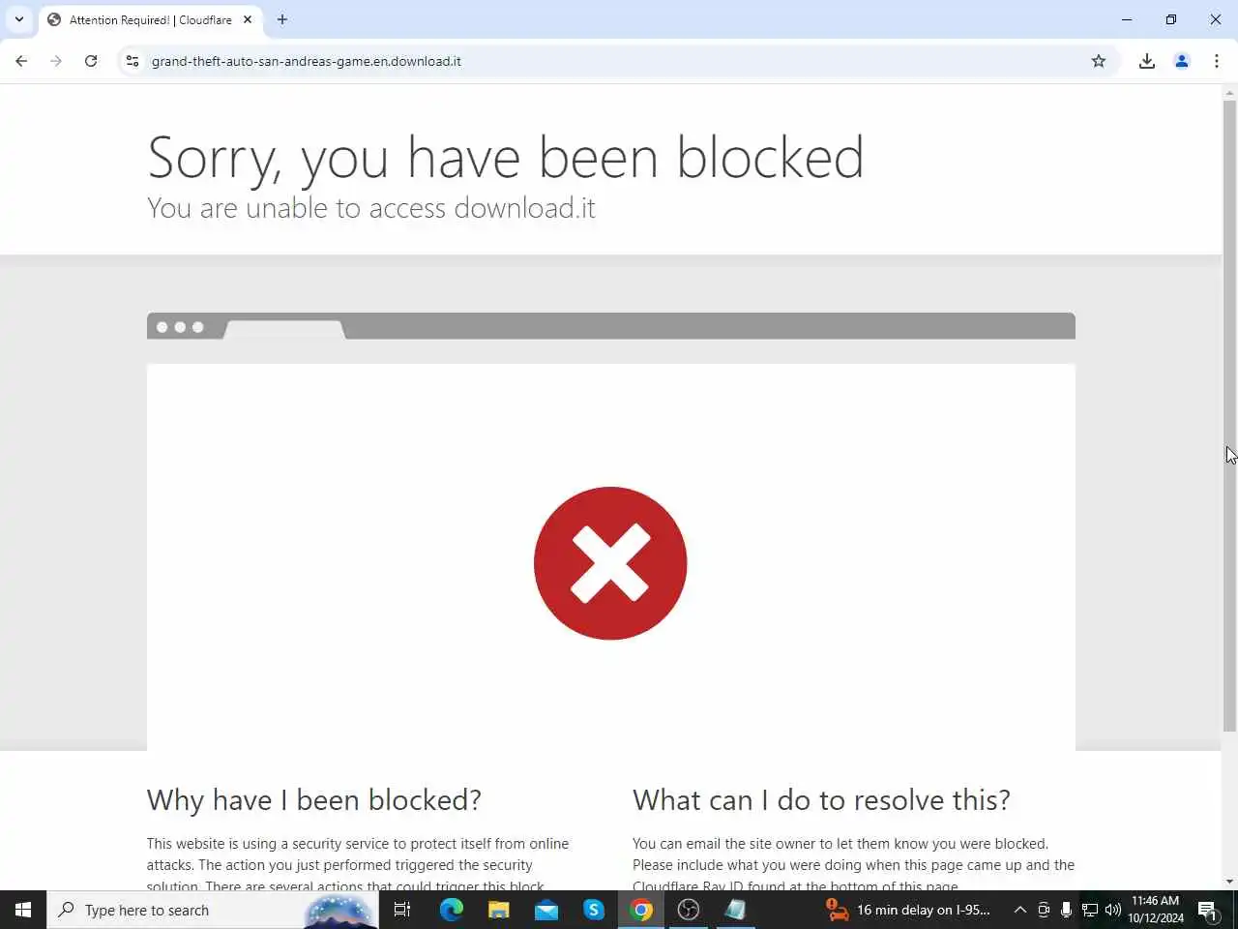Open Chrome three-dot menu
This screenshot has width=1238, height=929.
tap(1217, 61)
